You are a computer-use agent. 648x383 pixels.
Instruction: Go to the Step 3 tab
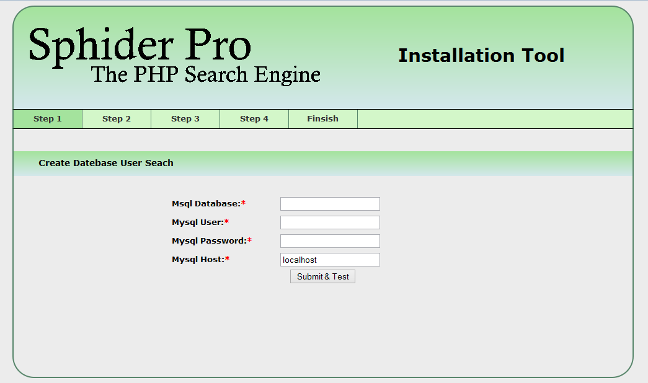(185, 119)
